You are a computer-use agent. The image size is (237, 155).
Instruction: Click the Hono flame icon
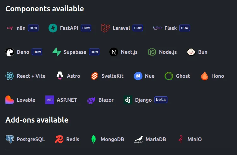tap(205, 76)
